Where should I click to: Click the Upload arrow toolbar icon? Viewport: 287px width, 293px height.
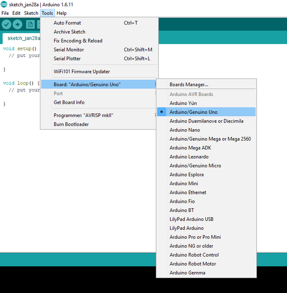17,24
